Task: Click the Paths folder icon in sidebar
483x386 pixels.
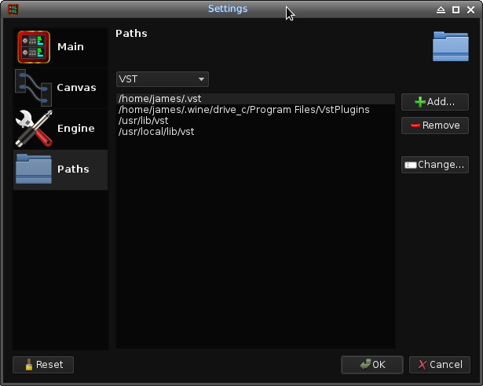Action: tap(34, 169)
